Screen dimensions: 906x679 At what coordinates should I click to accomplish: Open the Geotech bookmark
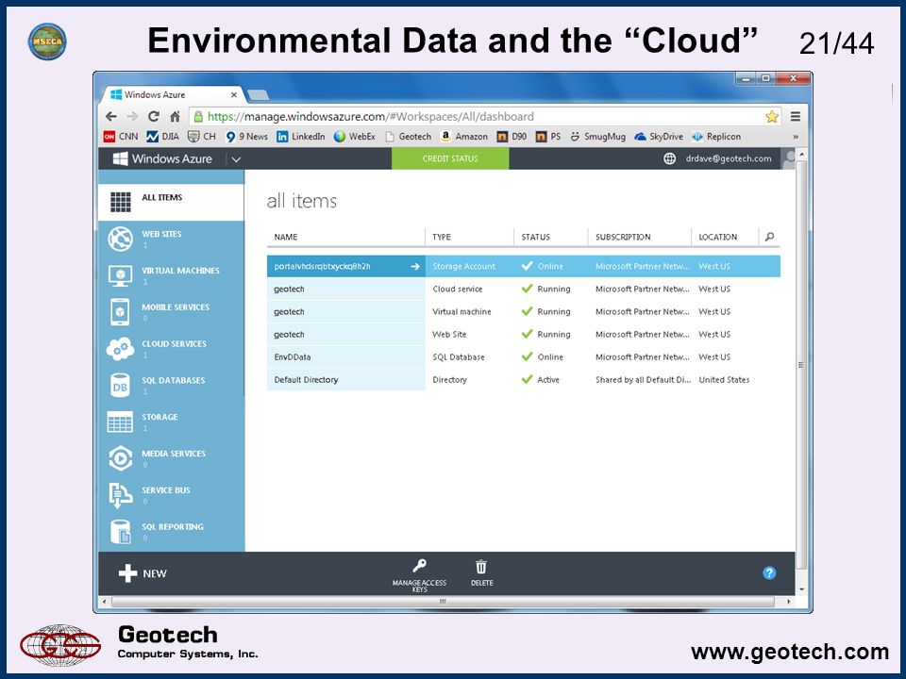click(408, 136)
